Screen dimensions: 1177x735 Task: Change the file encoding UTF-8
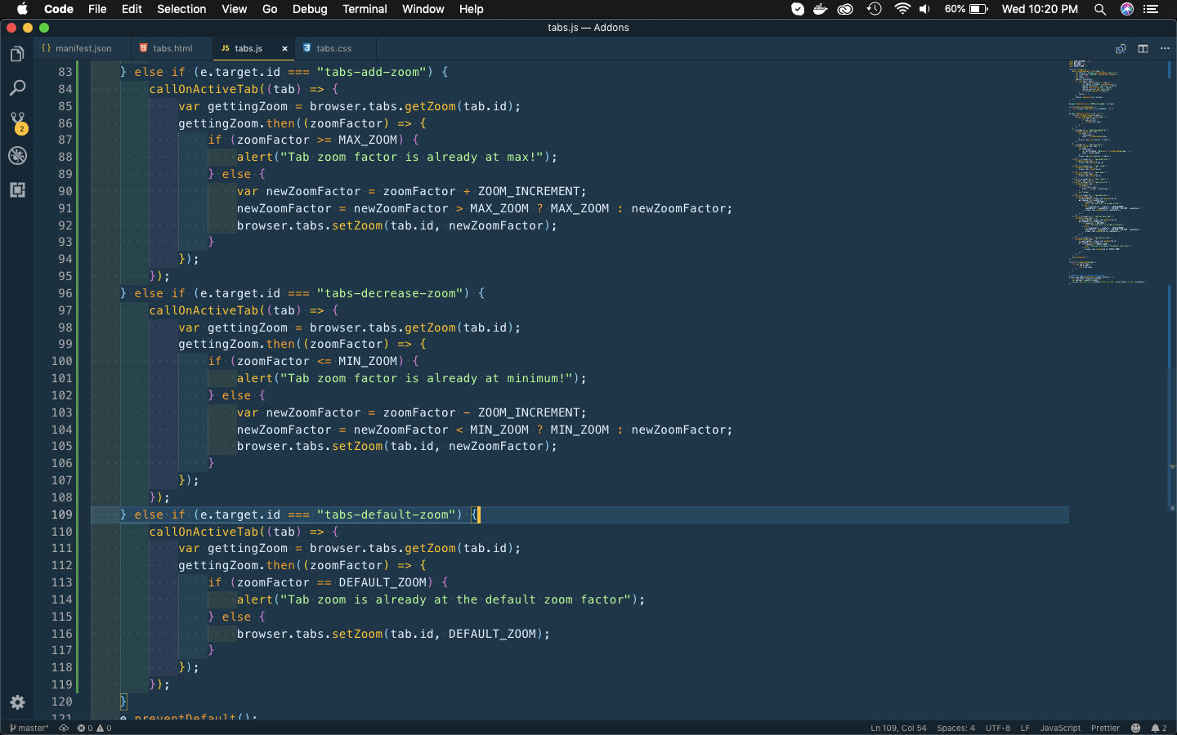tap(997, 728)
